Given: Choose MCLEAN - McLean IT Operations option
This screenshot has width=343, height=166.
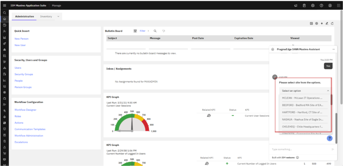Looking at the screenshot, I should [305, 98].
